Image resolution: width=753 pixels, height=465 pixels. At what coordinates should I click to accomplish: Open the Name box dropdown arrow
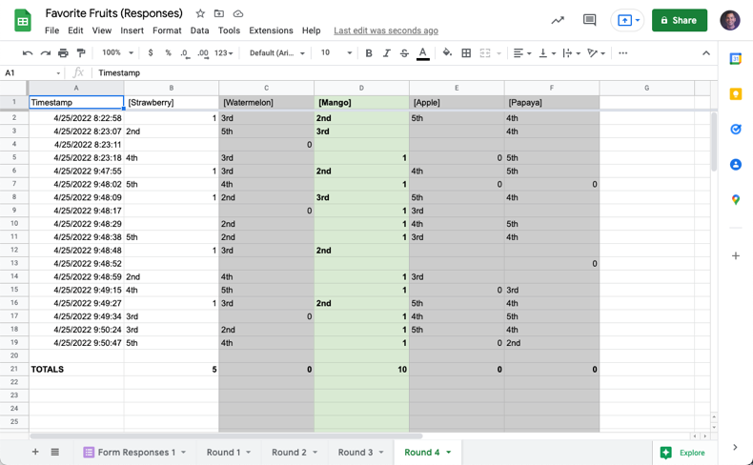click(58, 73)
